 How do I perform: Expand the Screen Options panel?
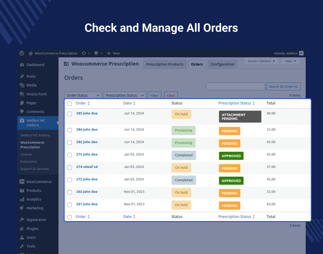point(261,61)
